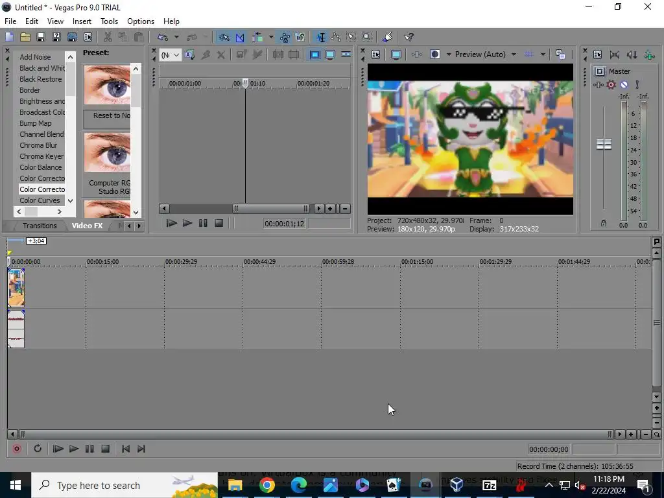Click the Render As toolbar icon
This screenshot has width=664, height=498.
coord(72,37)
